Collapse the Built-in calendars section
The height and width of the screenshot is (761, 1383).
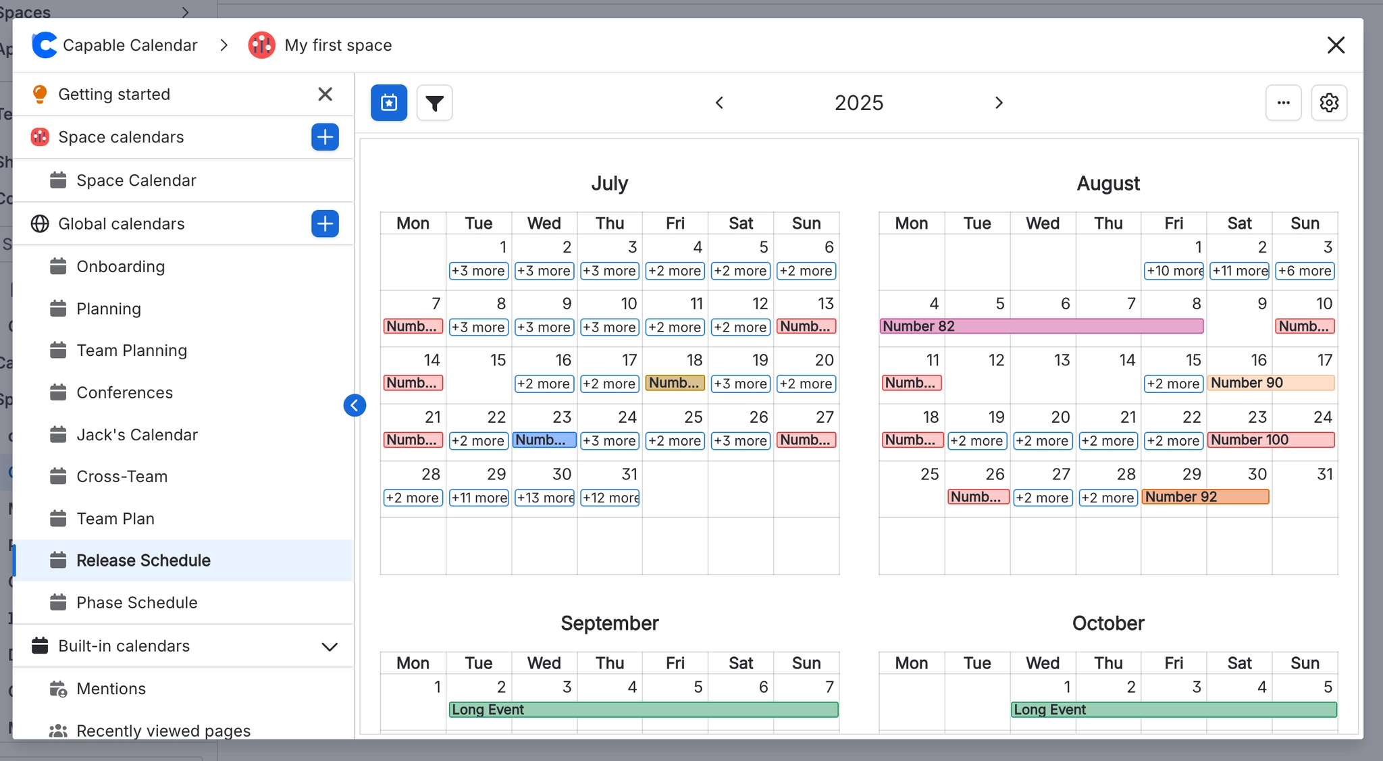coord(330,646)
